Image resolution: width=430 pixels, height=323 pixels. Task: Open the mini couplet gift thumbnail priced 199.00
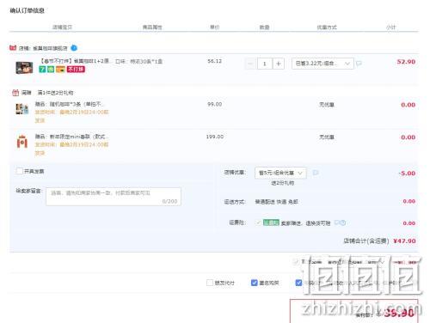coord(22,142)
